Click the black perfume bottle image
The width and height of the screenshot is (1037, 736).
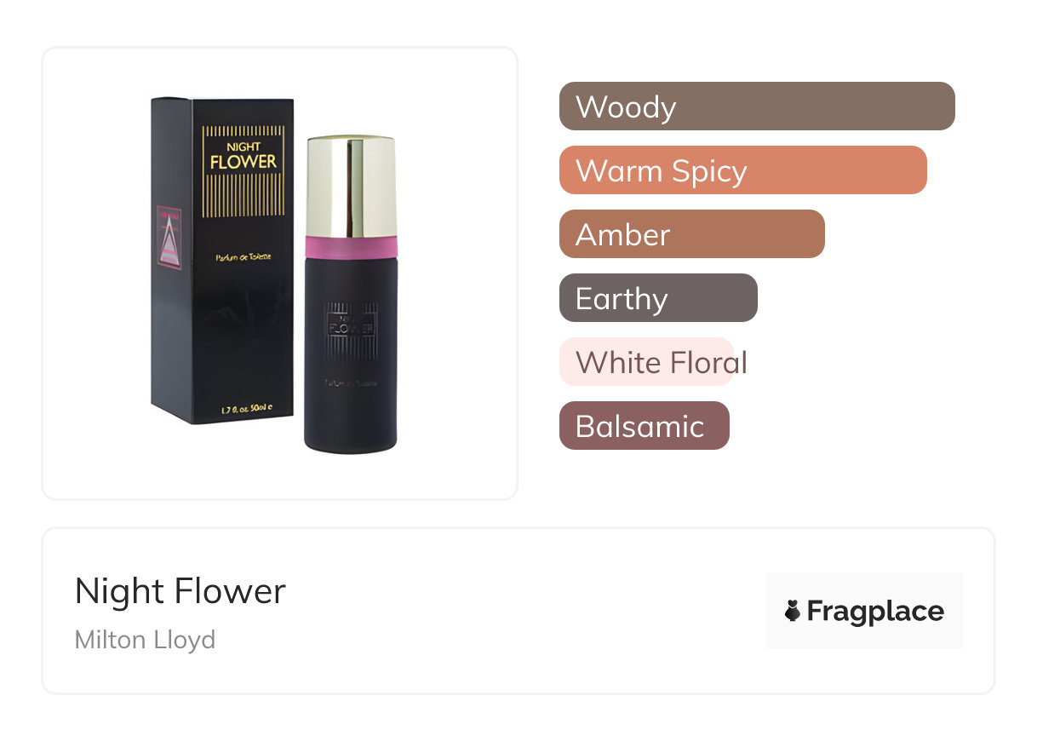point(350,375)
